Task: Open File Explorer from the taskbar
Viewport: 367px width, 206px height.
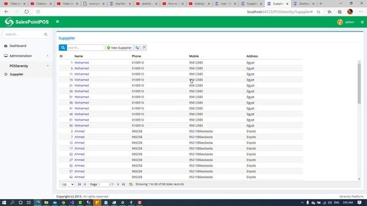Action: coord(46,203)
